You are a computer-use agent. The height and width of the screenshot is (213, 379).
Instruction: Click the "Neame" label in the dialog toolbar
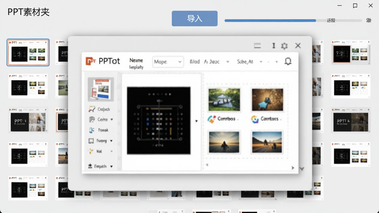pyautogui.click(x=136, y=60)
